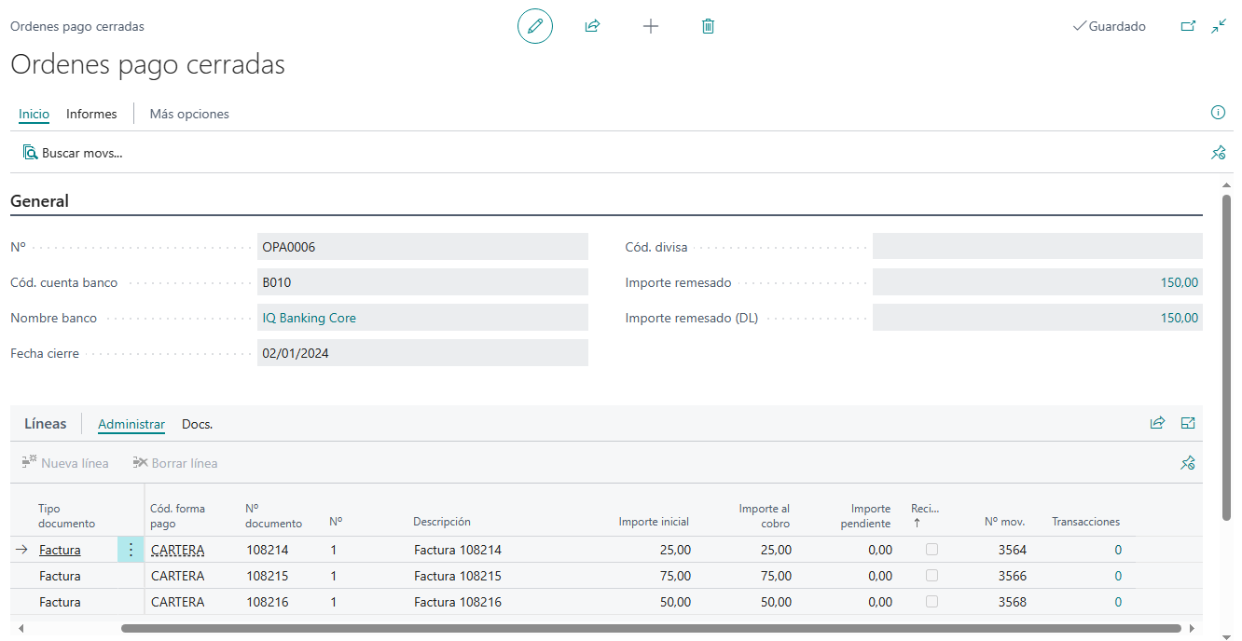
Task: Click the share page icon
Action: [592, 26]
